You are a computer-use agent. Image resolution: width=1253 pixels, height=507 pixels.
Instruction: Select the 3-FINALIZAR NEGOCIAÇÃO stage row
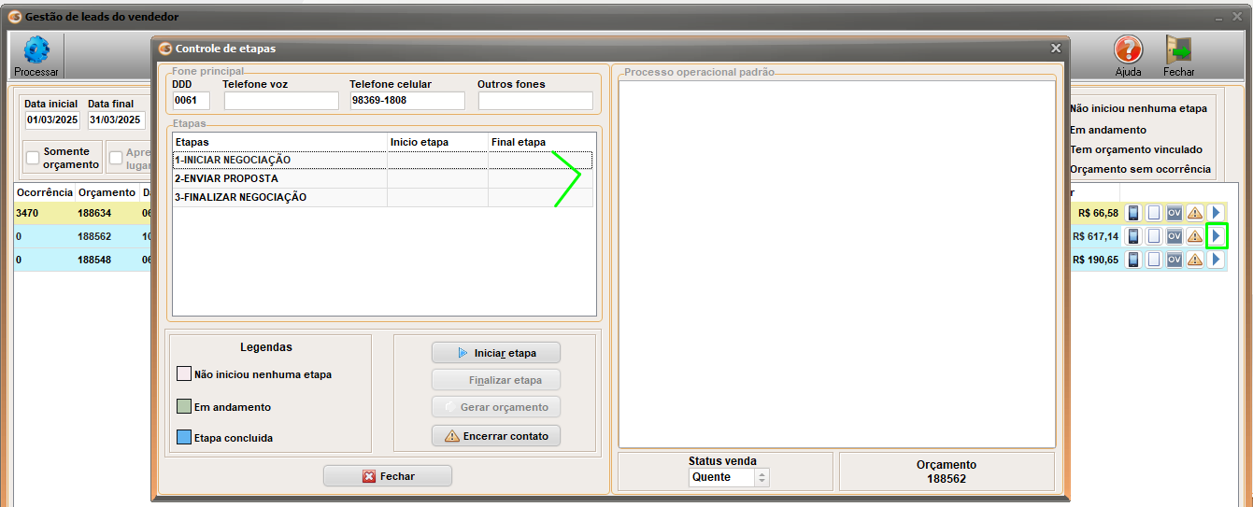click(280, 197)
